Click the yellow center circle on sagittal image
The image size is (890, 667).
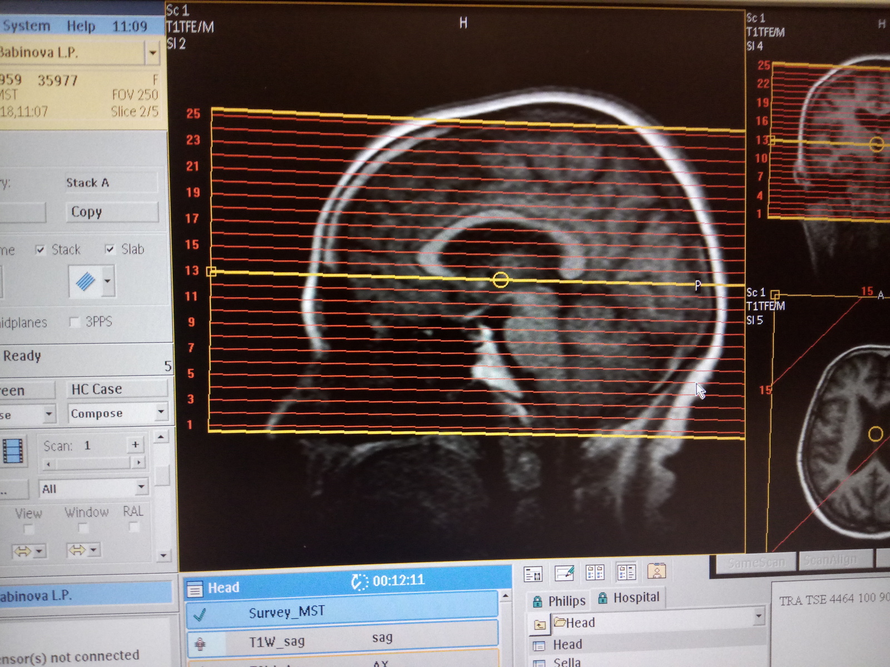point(500,280)
